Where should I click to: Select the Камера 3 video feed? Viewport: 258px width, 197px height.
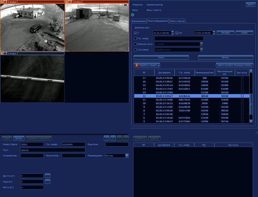pyautogui.click(x=32, y=79)
